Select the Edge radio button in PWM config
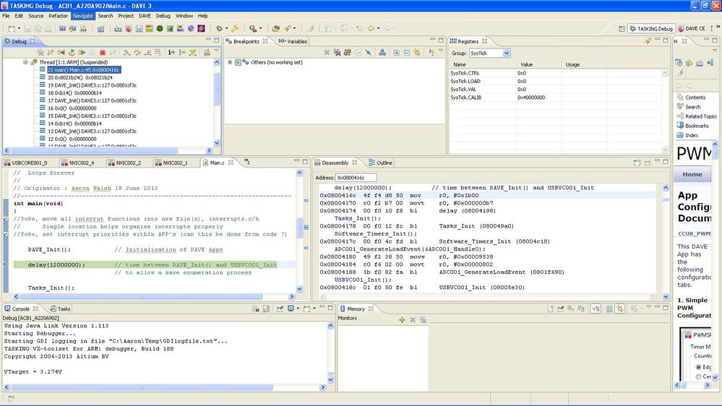This screenshot has width=722, height=406. (x=698, y=367)
